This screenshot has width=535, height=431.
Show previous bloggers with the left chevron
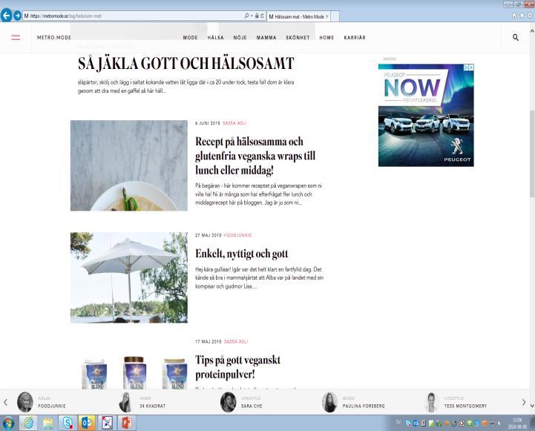click(5, 402)
